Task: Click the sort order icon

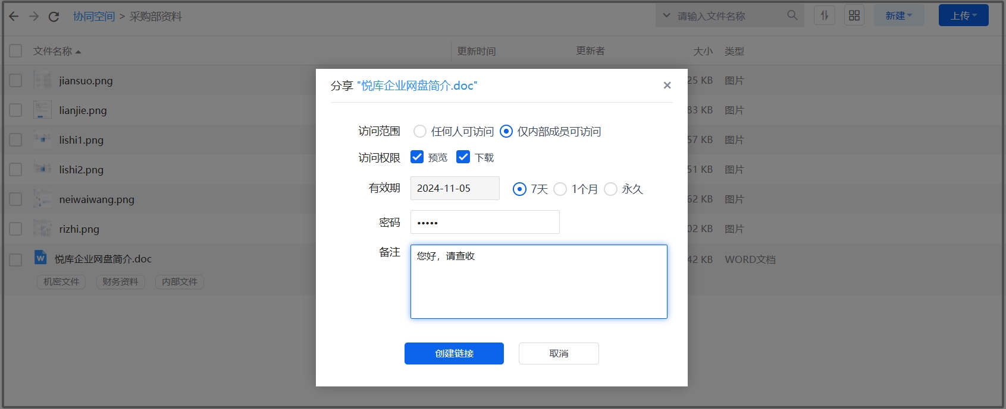Action: click(x=824, y=15)
